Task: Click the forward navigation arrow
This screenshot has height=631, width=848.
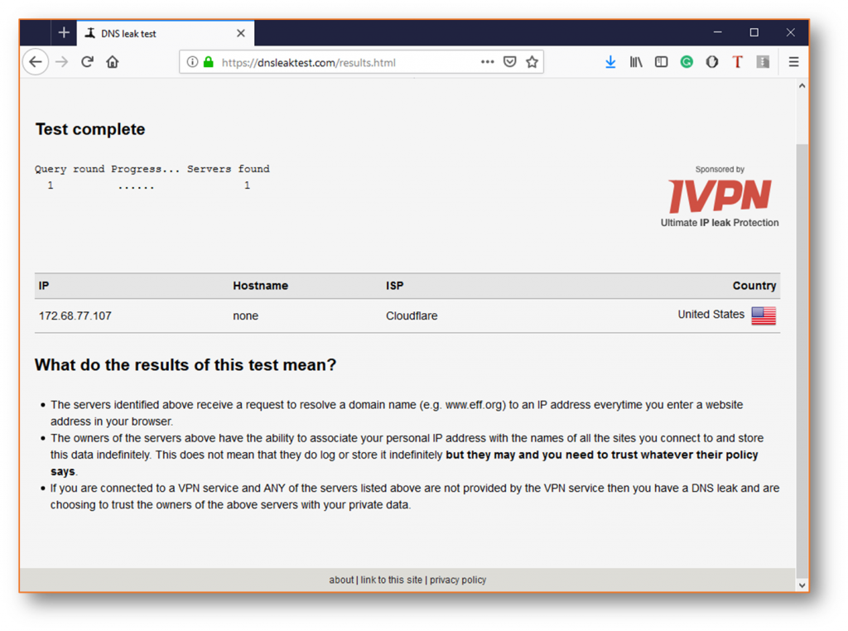Action: (x=62, y=62)
